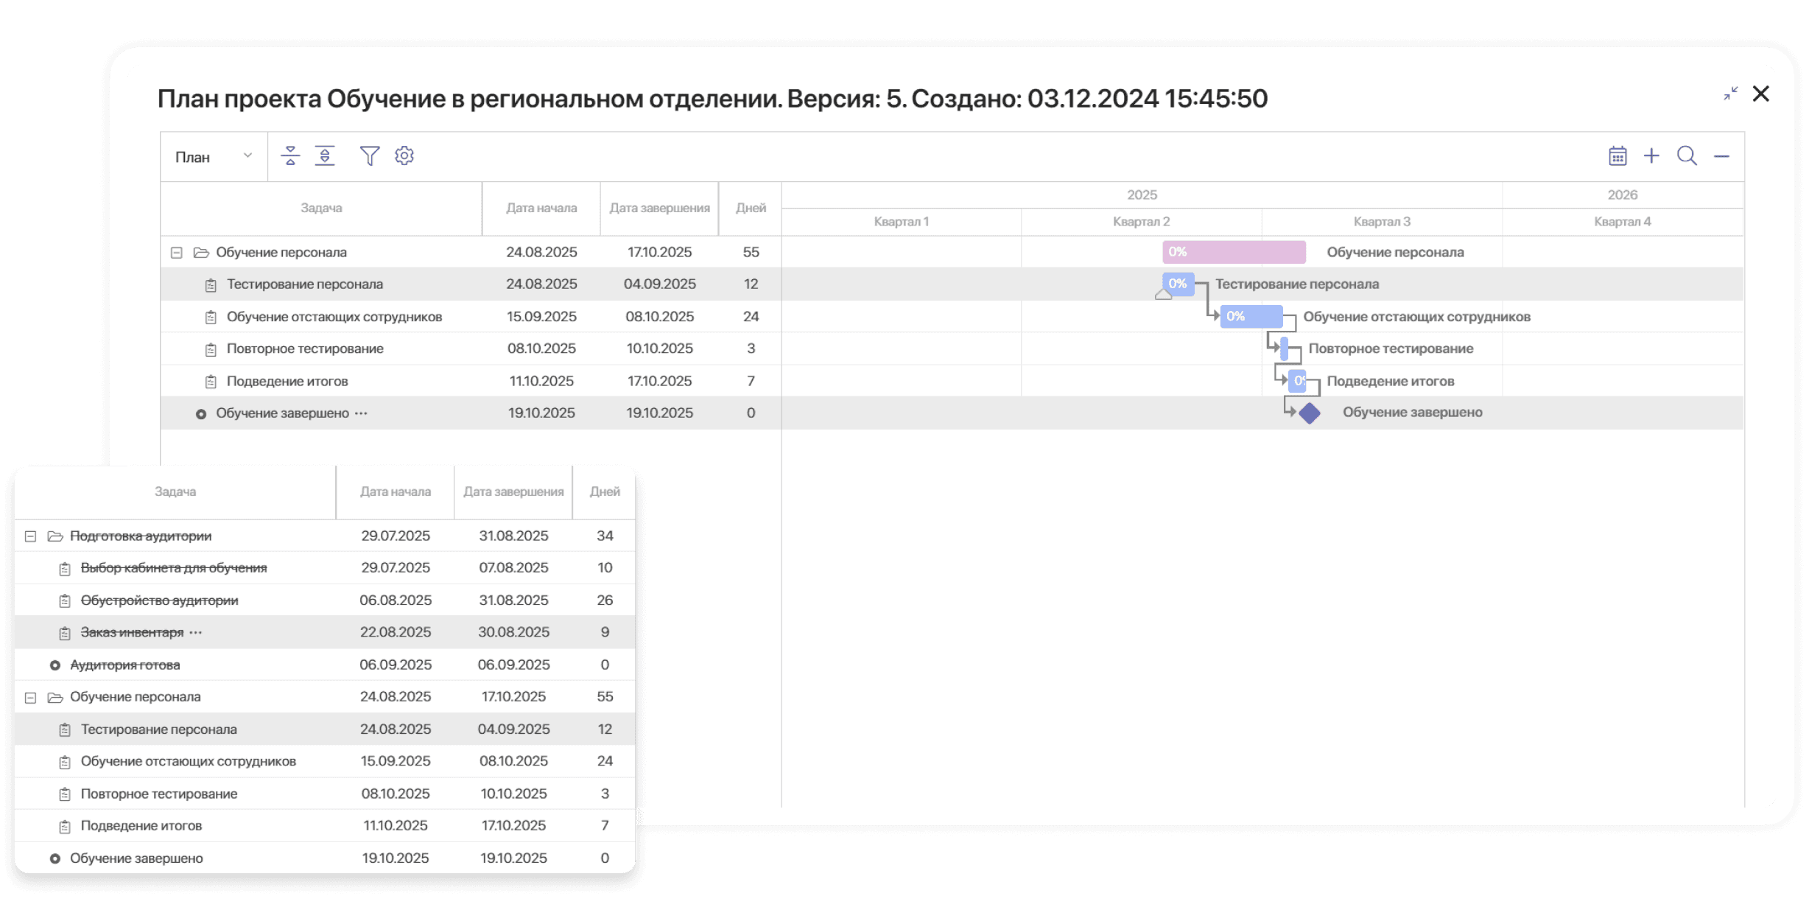Collapse the struck-through Подготовка аудитории group

pos(31,536)
